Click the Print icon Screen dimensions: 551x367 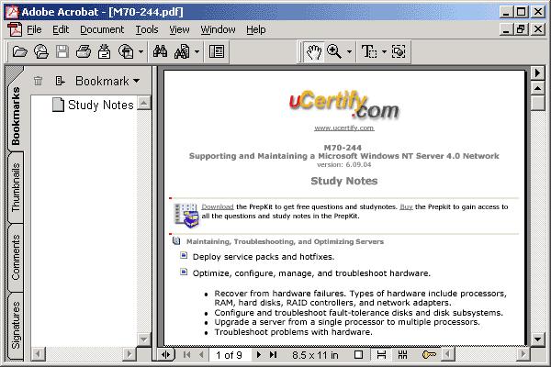click(84, 52)
